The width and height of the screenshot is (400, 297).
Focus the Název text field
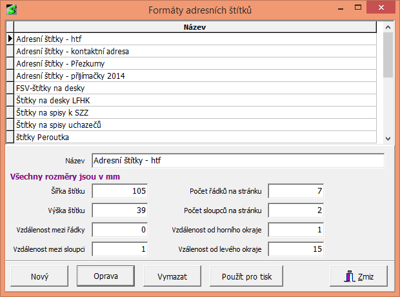(237, 160)
